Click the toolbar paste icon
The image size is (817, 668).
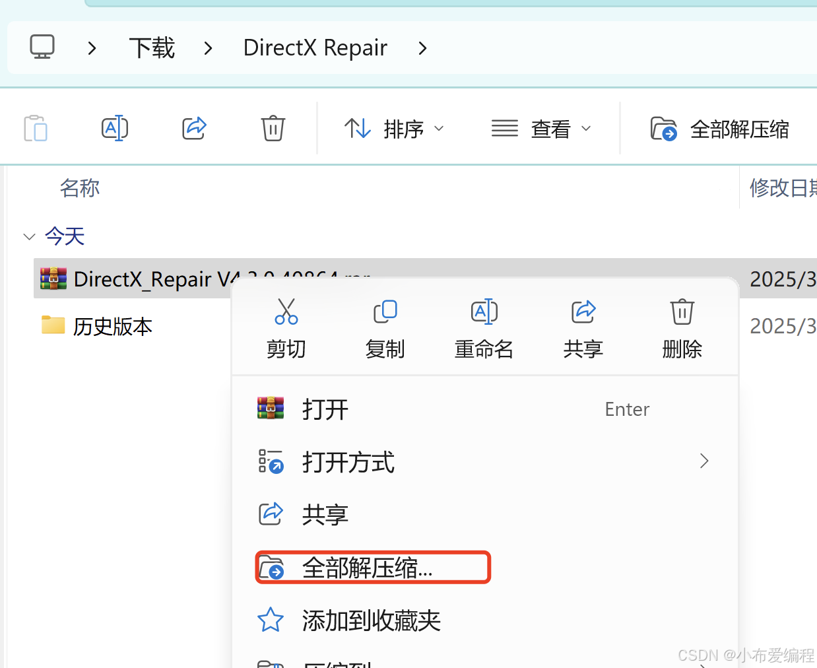tap(36, 128)
